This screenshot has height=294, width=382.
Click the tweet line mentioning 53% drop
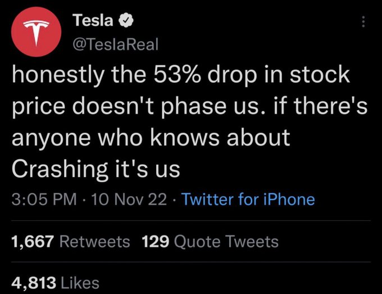pos(181,75)
